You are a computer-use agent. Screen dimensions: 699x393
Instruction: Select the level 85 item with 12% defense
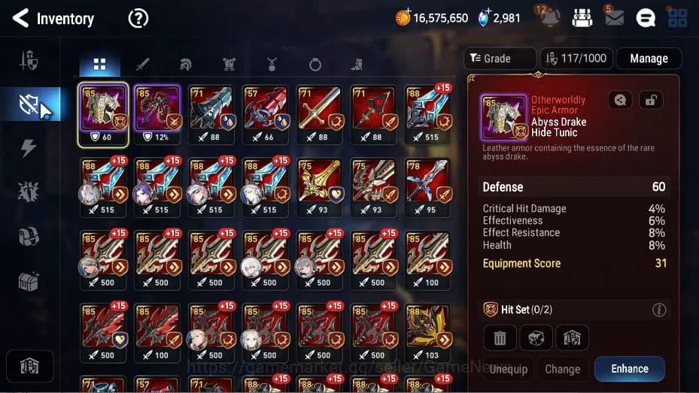157,114
